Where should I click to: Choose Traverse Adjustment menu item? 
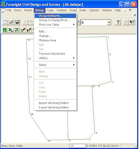(x=55, y=54)
